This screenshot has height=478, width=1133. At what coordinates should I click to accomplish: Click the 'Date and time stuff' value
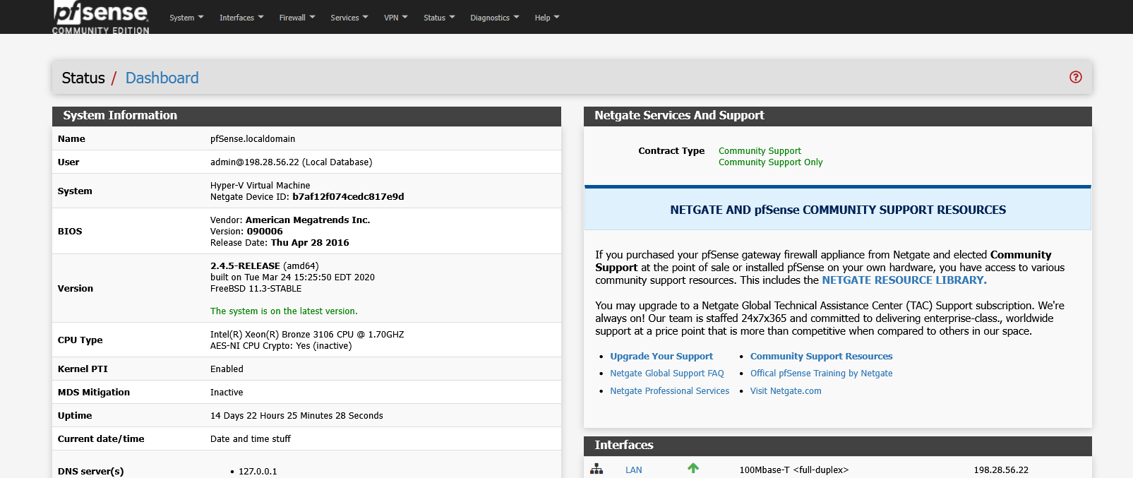coord(251,439)
